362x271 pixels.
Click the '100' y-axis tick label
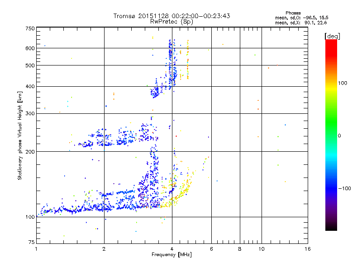[x=30, y=217]
